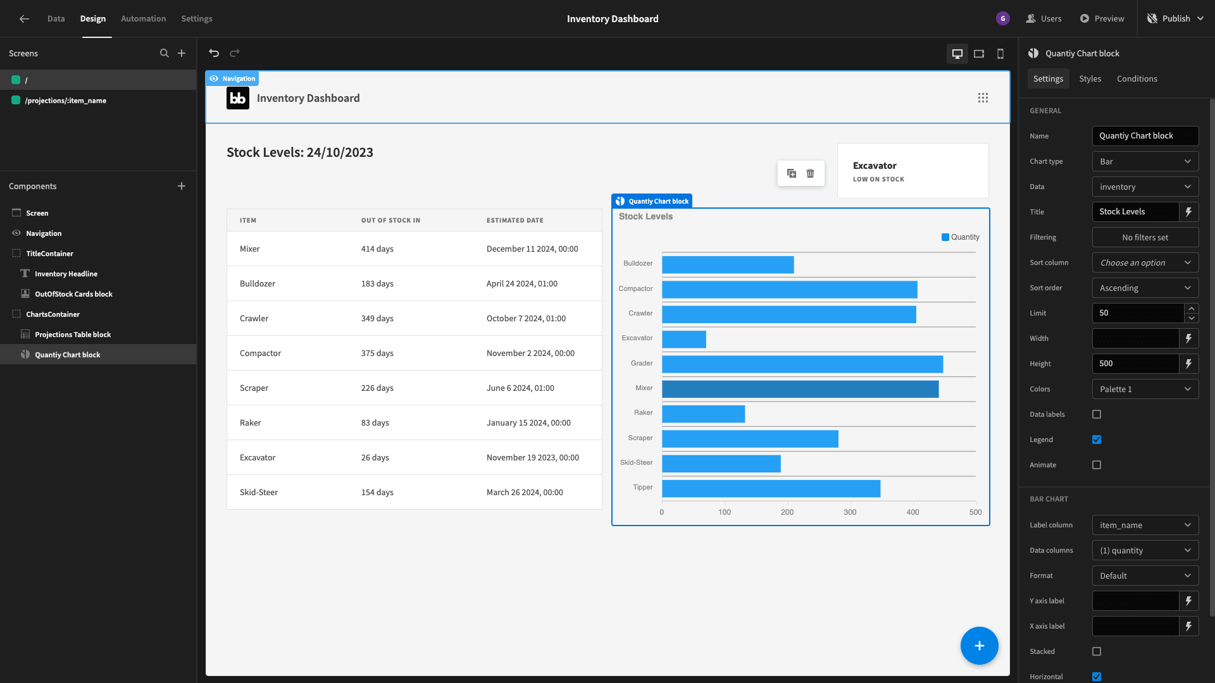Open binding for X axis label
Viewport: 1215px width, 683px height.
point(1189,626)
